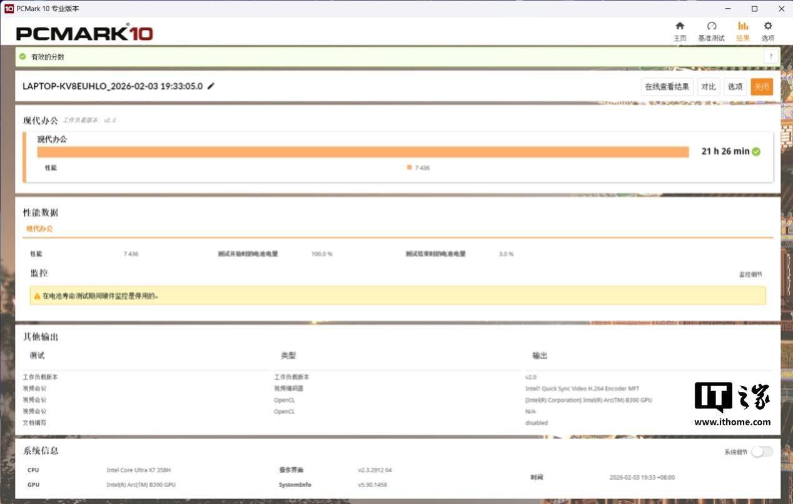Click the orange 7 436 score legend square

pos(409,167)
